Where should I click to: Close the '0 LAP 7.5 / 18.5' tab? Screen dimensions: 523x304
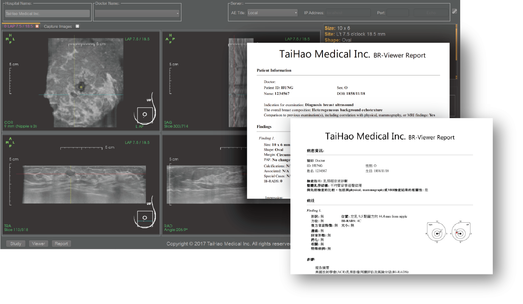pyautogui.click(x=37, y=26)
